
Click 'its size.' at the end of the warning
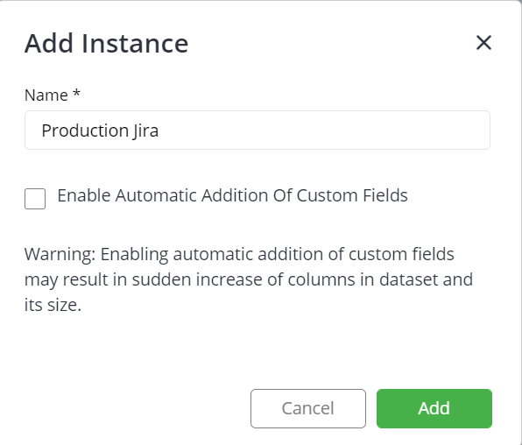point(53,305)
